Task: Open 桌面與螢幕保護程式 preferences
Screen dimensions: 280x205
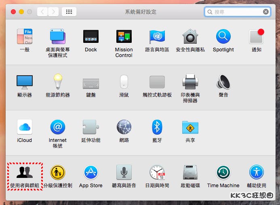Action: click(x=57, y=36)
